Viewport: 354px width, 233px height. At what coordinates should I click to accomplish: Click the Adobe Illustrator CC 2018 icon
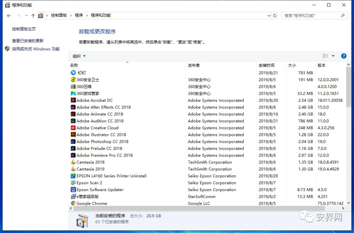[x=73, y=135]
